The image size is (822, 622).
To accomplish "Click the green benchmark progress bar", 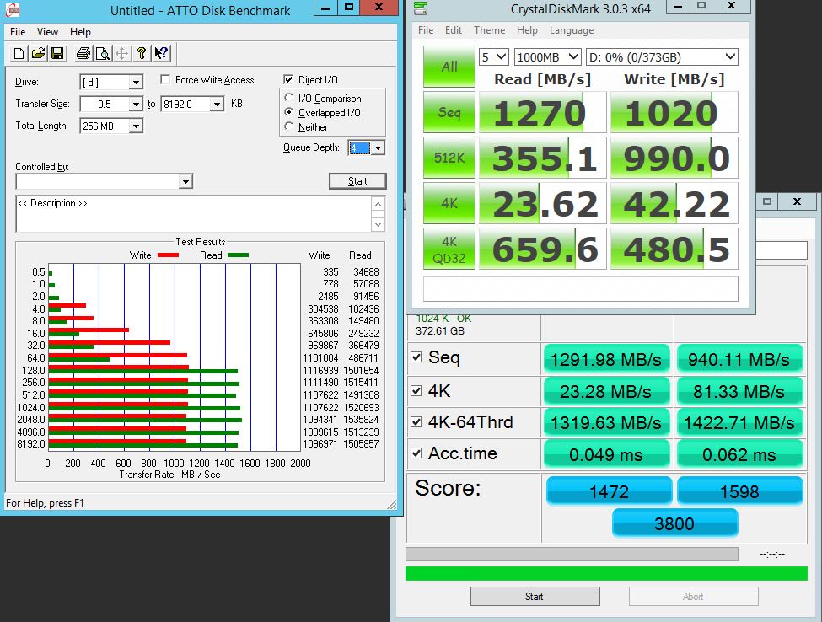I will [605, 573].
